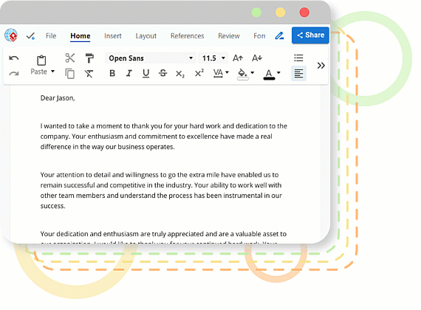421x310 pixels.
Task: Toggle Underline formatting
Action: click(x=146, y=73)
